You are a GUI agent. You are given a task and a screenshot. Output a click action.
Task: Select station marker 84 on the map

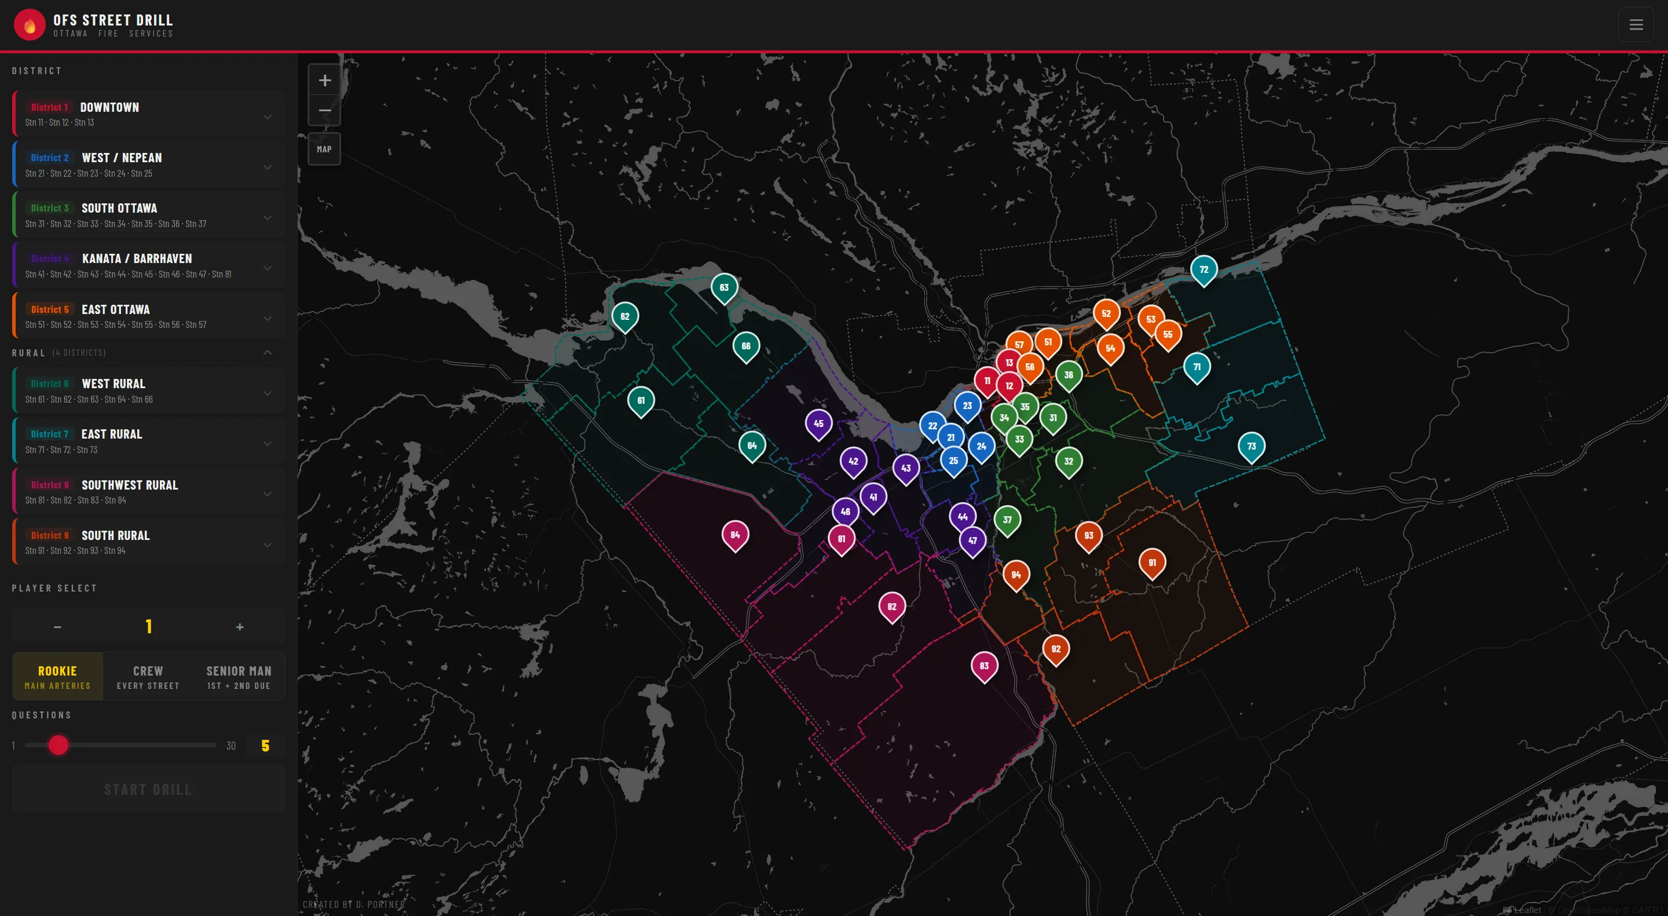736,534
